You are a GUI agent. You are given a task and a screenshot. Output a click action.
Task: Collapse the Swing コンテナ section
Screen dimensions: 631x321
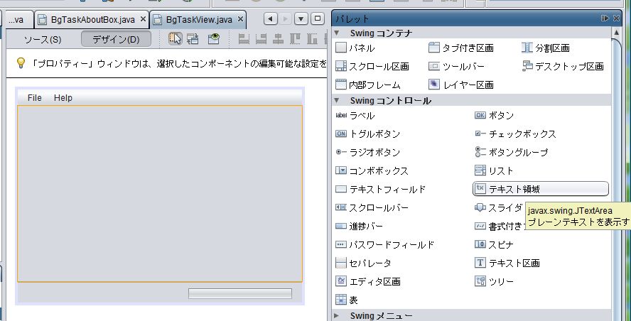(338, 33)
